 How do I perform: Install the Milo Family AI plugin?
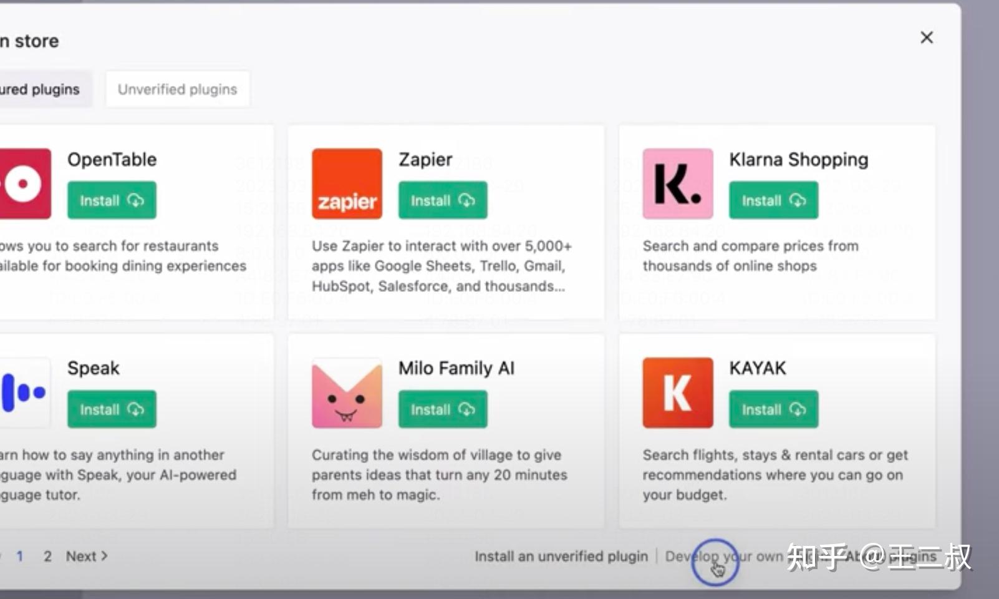click(442, 410)
